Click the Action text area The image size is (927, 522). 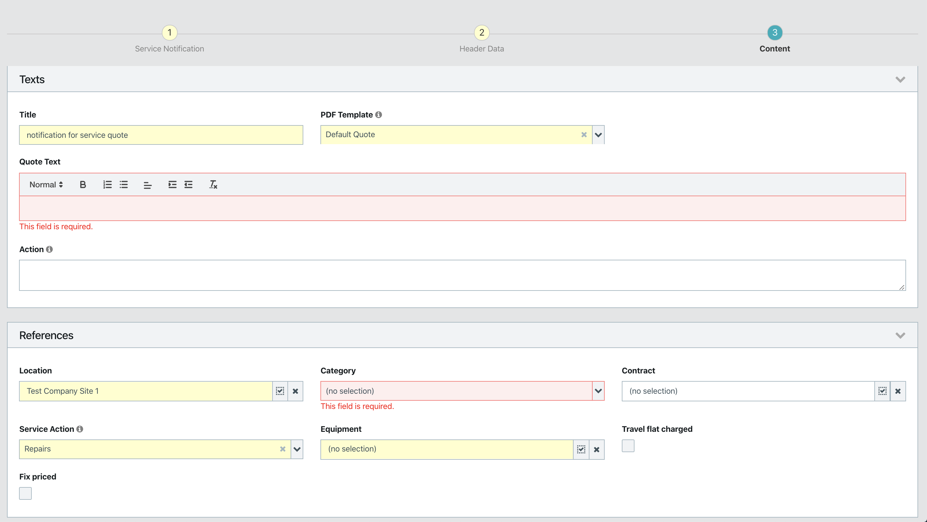click(x=463, y=276)
